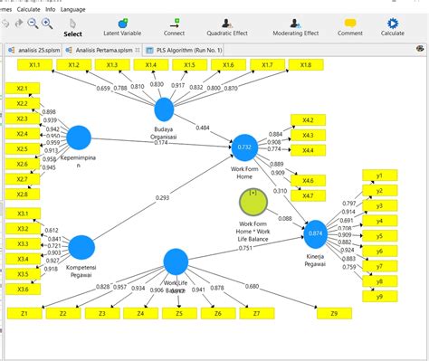429x361 pixels.
Task: Open the Calculate menu
Action: [28, 9]
